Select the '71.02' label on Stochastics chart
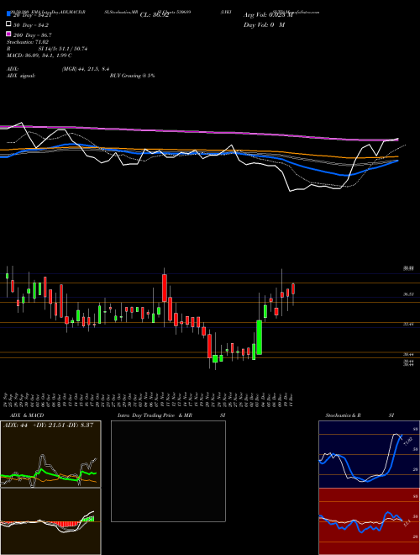Viewport: 420px width, 555px height. [407, 441]
